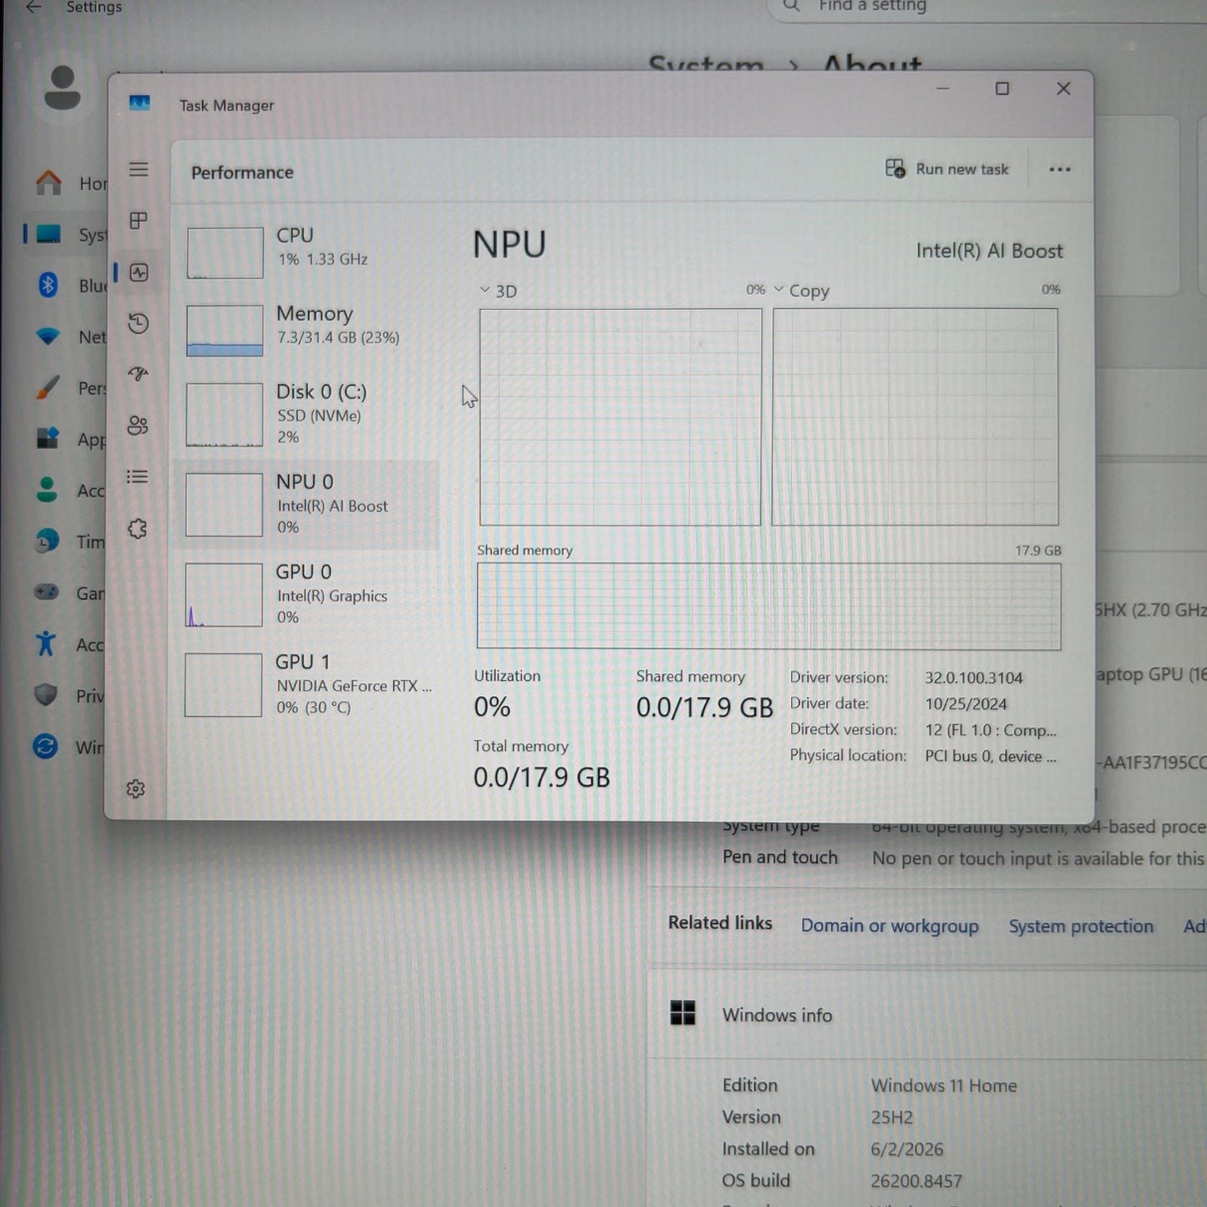Select the Performance page icon
1207x1207 pixels.
coord(139,272)
